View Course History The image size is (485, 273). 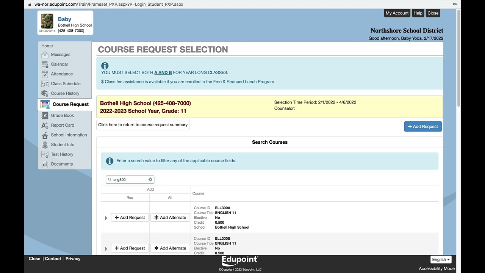click(x=65, y=93)
